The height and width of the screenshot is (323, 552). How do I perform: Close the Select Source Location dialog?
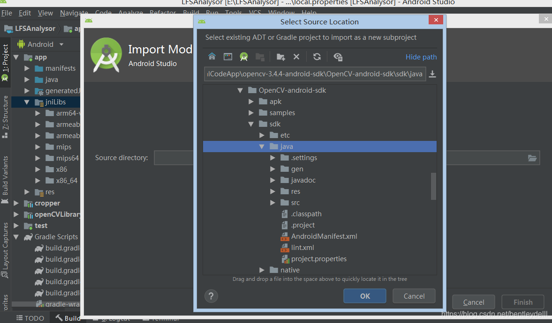click(436, 20)
